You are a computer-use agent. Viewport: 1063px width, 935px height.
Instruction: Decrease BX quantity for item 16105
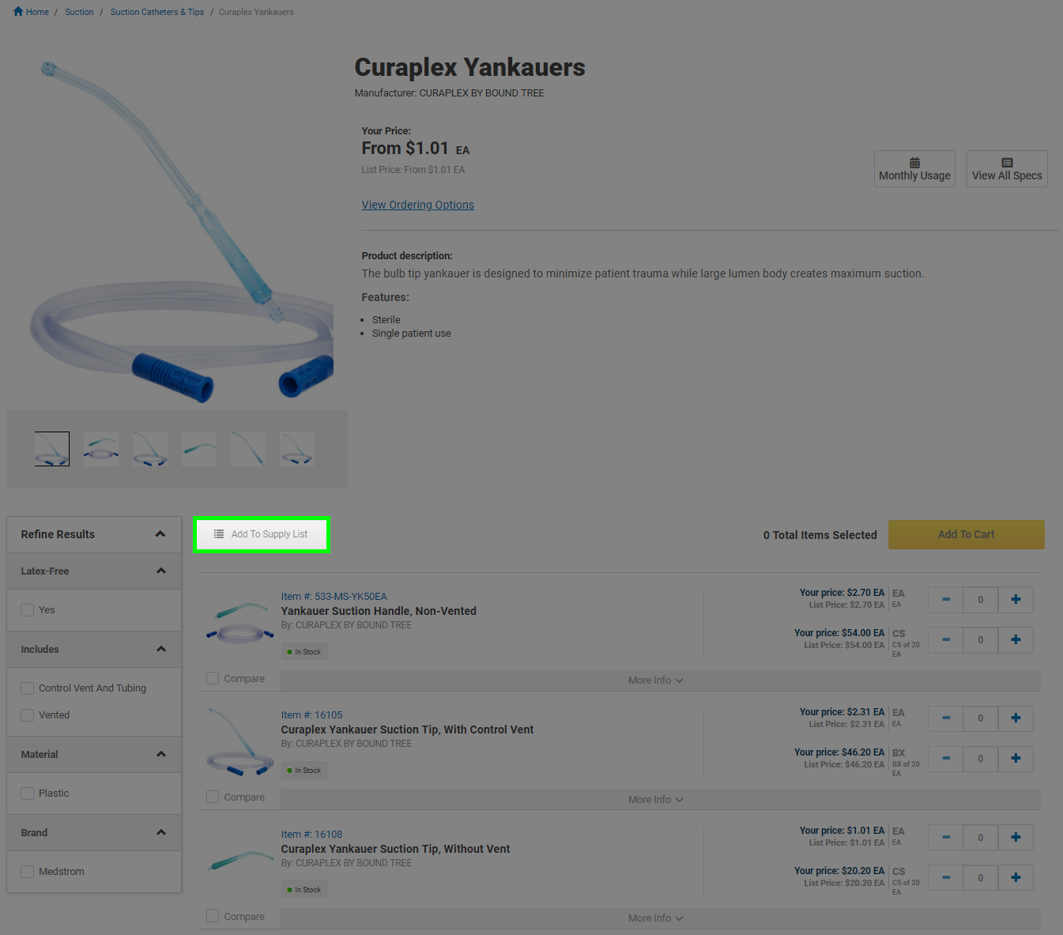coord(945,759)
